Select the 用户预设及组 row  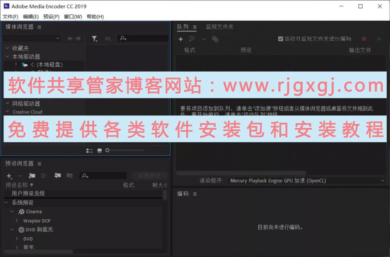(83, 193)
